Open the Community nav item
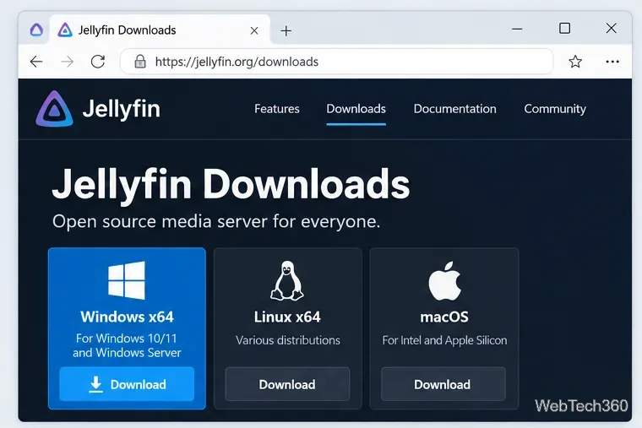The height and width of the screenshot is (428, 642). [x=555, y=109]
